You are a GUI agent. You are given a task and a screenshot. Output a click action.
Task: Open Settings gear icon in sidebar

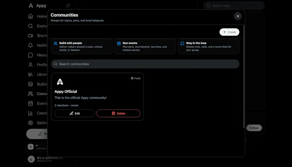pos(30,123)
